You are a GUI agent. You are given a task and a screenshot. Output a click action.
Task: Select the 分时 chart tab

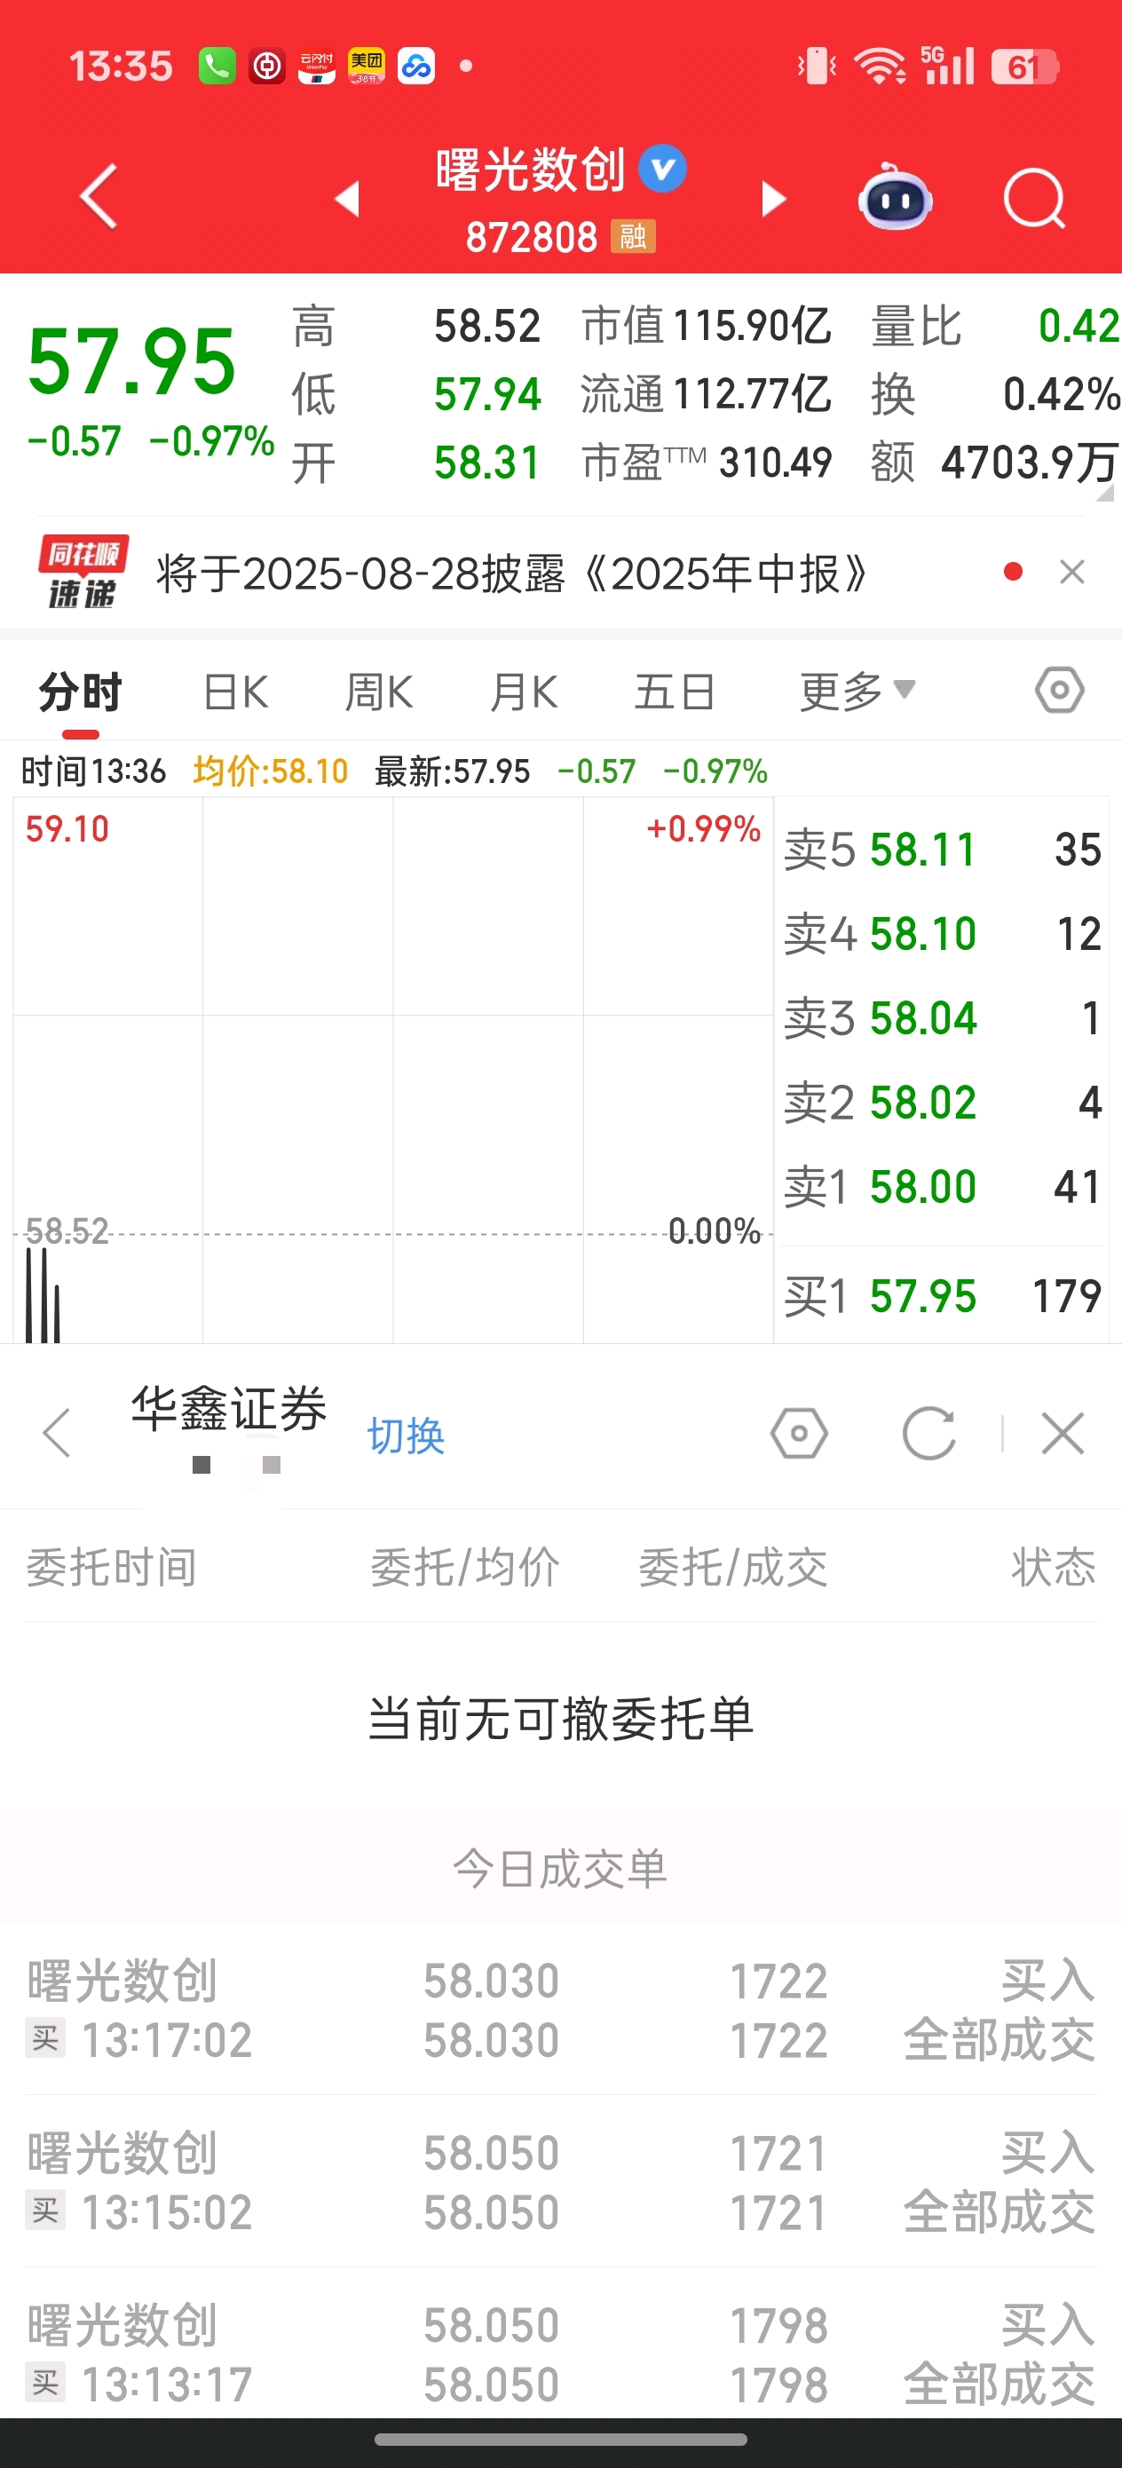[x=81, y=691]
